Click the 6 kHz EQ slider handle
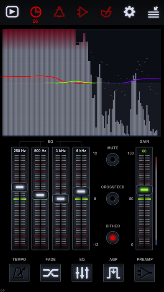Screen dimensions: 164x292 [x=81, y=191]
